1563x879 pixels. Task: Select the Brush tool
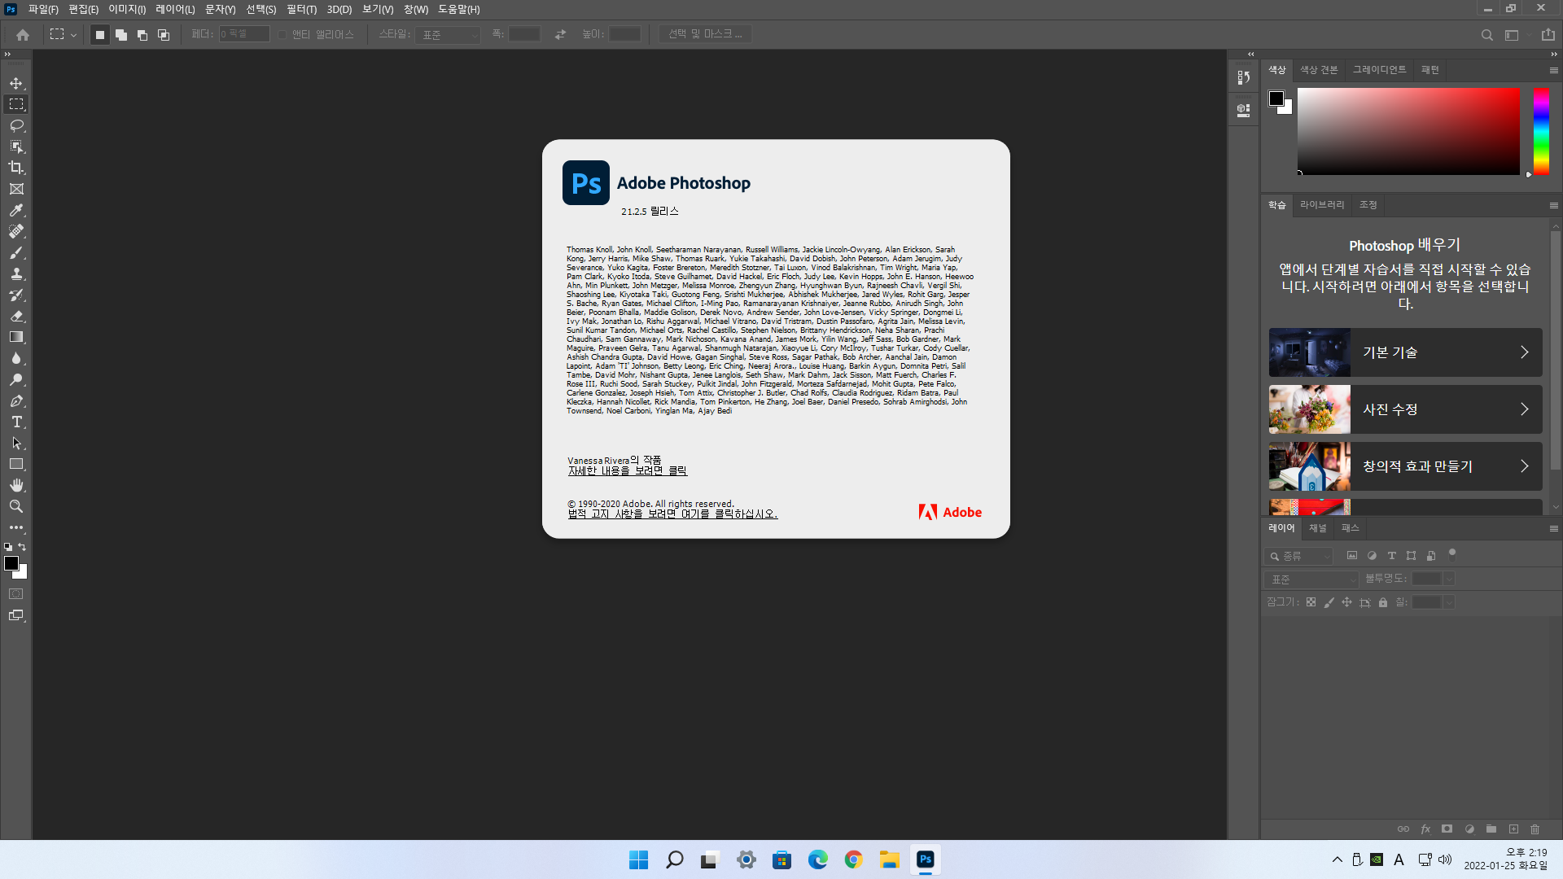(16, 252)
